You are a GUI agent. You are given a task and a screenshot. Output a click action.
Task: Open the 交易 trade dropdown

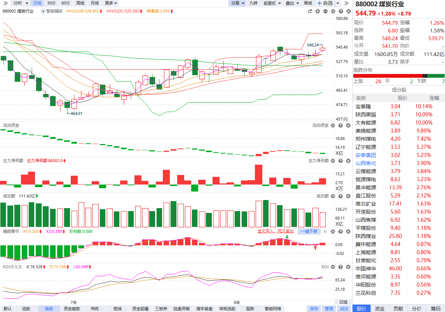point(238,3)
